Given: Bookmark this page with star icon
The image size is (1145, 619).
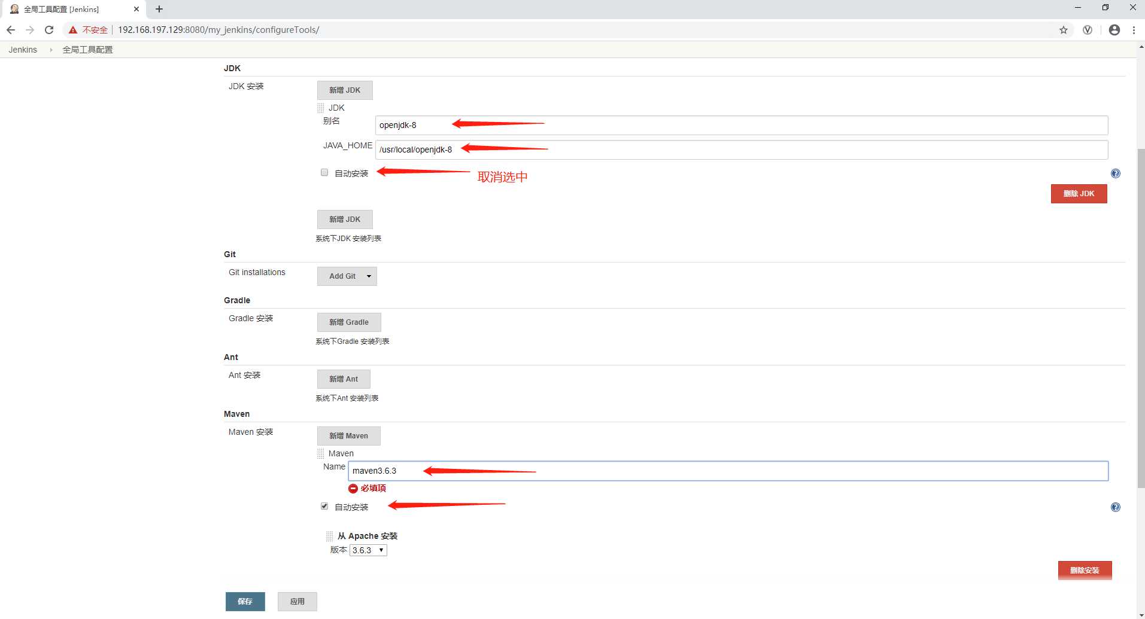Looking at the screenshot, I should tap(1064, 30).
